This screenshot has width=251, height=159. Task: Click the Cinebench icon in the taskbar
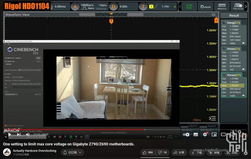[x=87, y=137]
